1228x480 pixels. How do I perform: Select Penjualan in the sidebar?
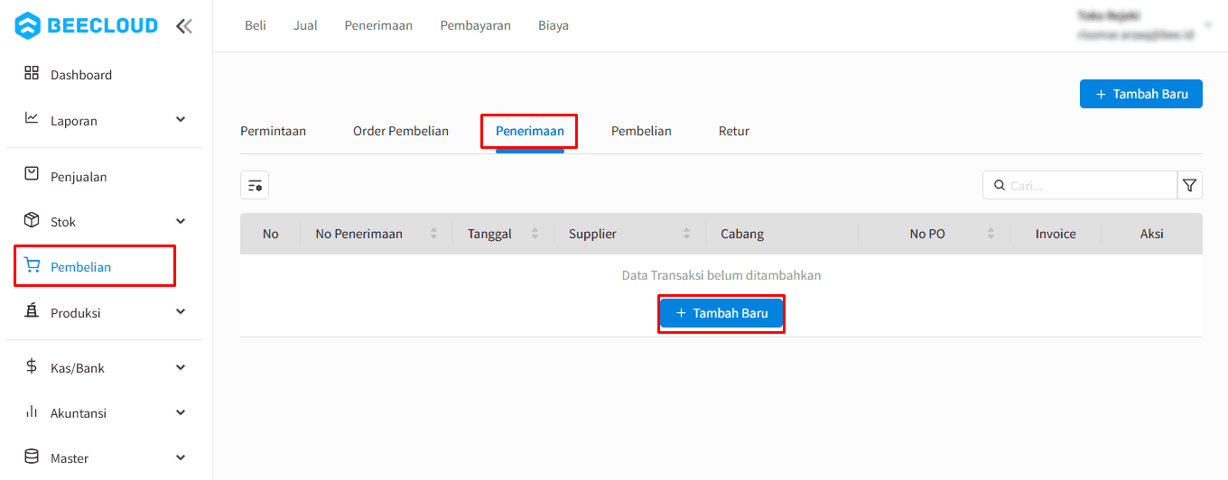79,177
